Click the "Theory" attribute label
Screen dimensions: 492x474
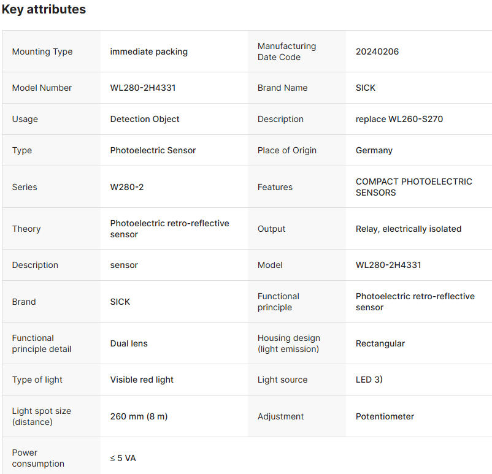point(26,229)
